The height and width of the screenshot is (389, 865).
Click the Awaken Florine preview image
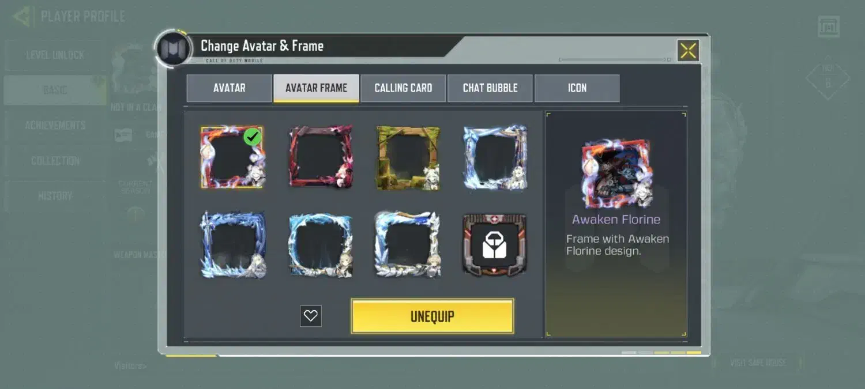[616, 173]
